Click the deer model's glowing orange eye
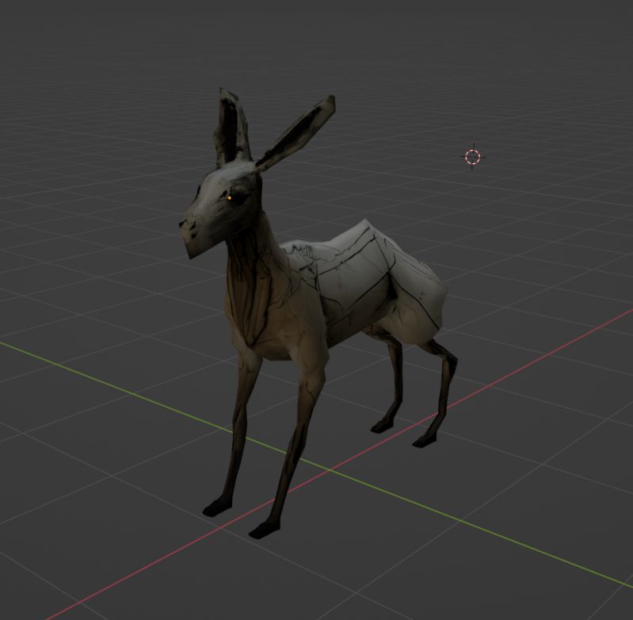The width and height of the screenshot is (633, 620). [x=229, y=197]
